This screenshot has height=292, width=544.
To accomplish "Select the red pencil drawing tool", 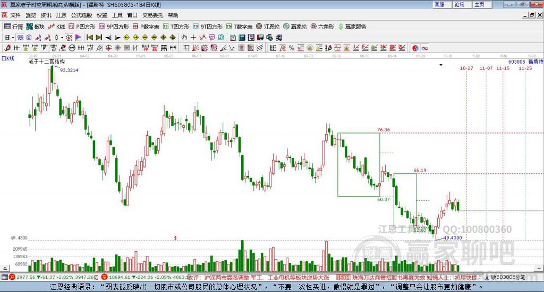I will click(7, 48).
